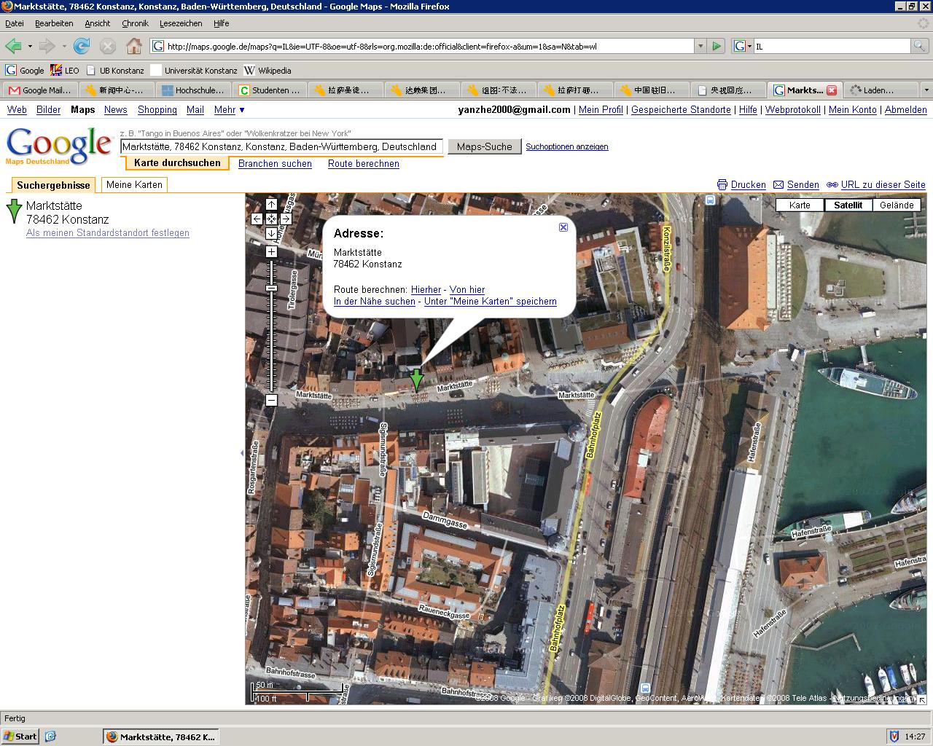This screenshot has width=933, height=746.
Task: Switch to the Hochschule tab
Action: [193, 90]
